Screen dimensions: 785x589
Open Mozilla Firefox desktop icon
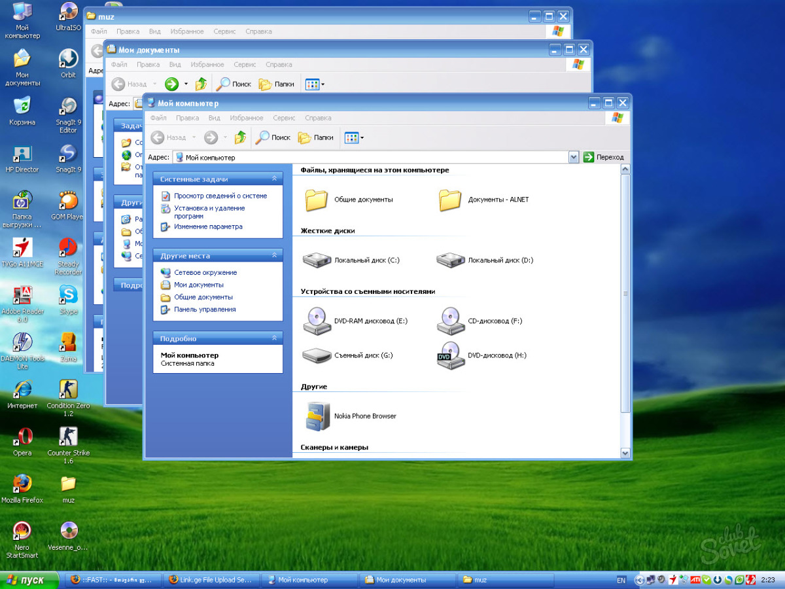pos(22,488)
